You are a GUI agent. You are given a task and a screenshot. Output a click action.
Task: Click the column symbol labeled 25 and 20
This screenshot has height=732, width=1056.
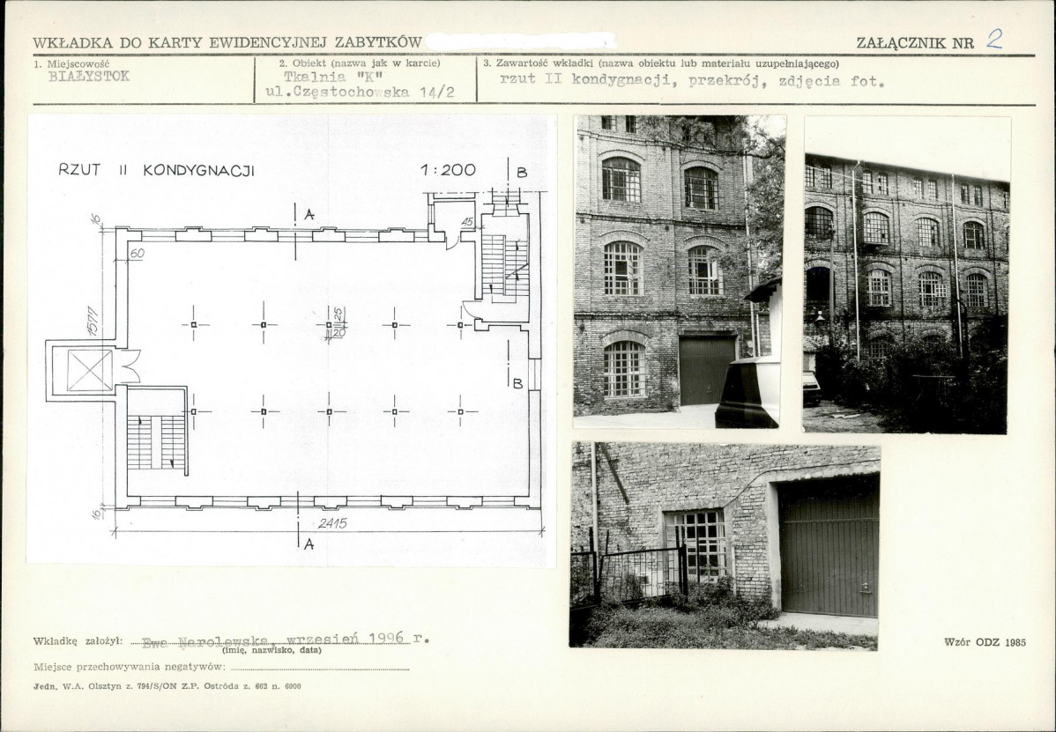329,325
